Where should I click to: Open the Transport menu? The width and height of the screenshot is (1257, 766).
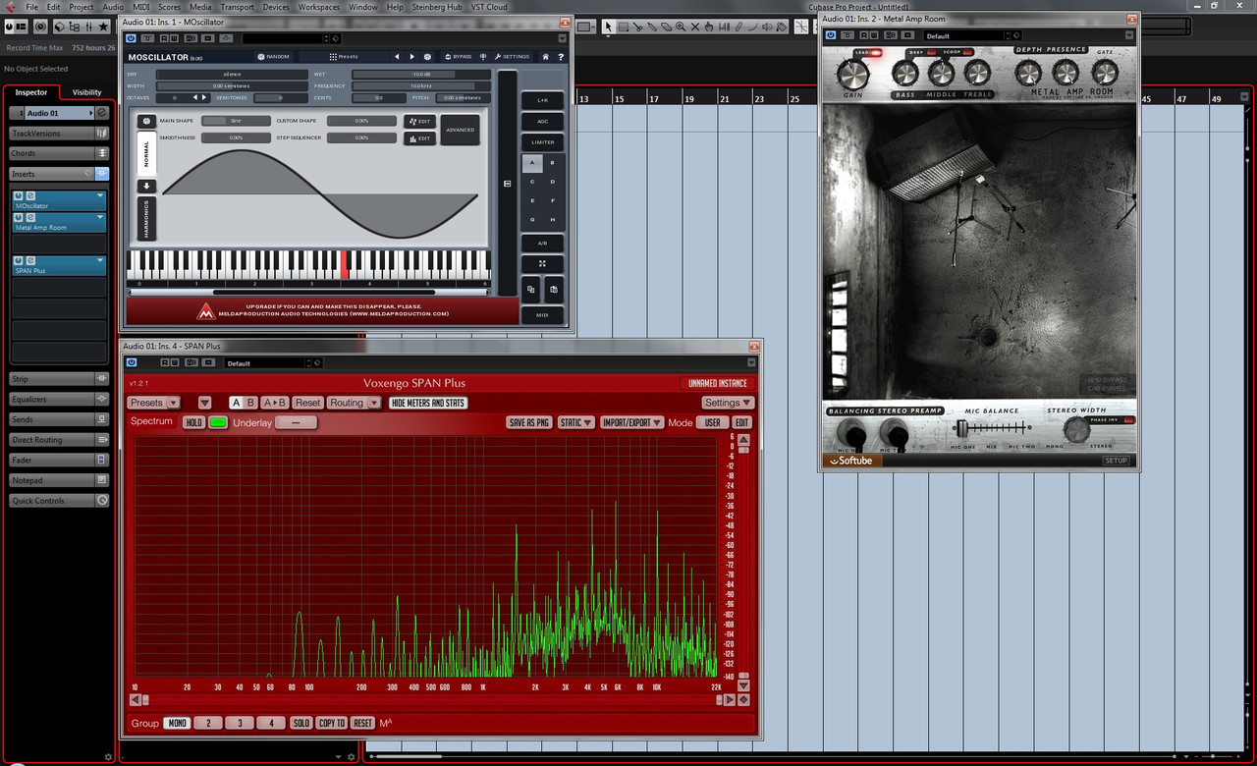click(x=238, y=7)
